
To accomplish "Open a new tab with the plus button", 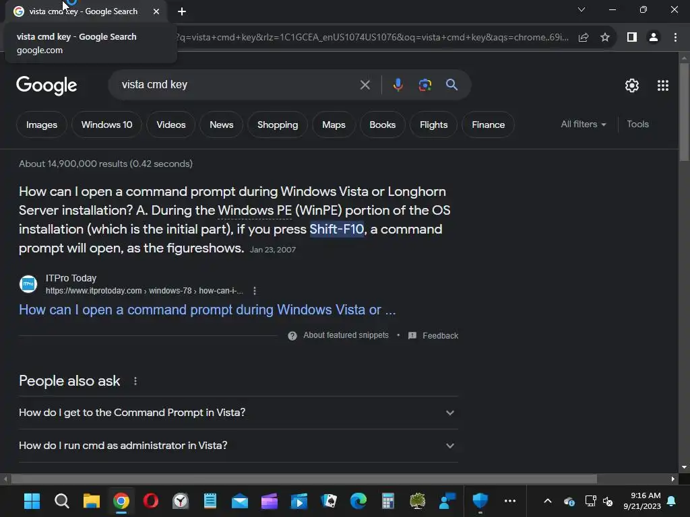I will [182, 11].
